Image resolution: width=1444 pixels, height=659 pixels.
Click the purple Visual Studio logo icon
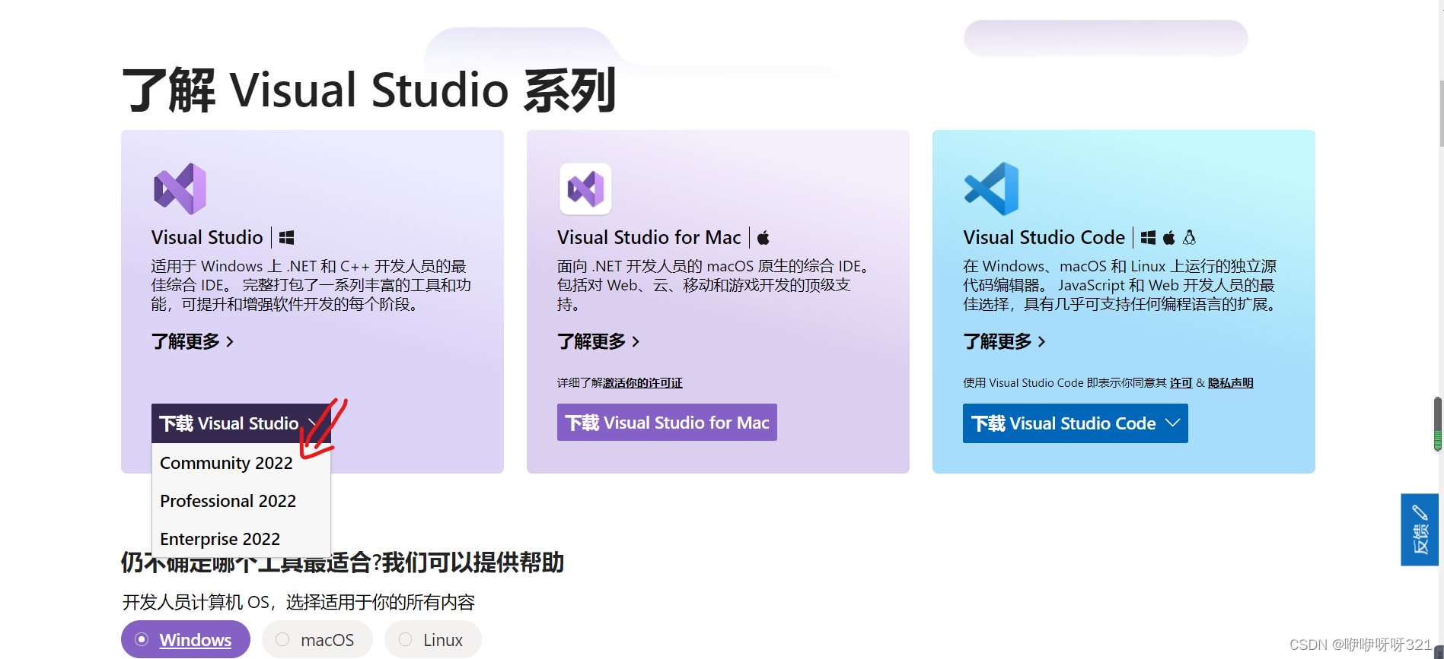click(x=180, y=189)
